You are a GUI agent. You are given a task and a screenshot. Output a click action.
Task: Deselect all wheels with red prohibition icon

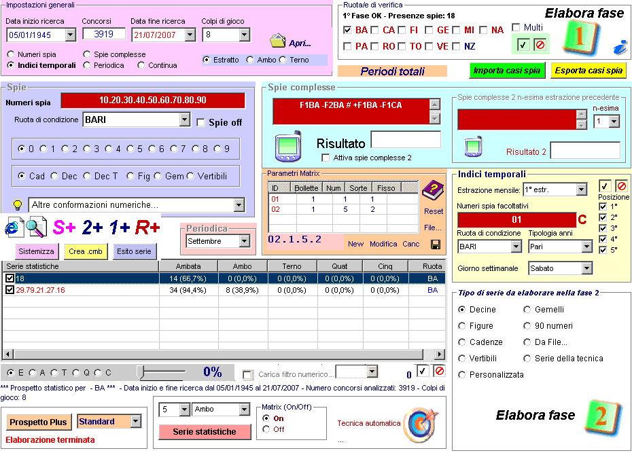coord(540,45)
